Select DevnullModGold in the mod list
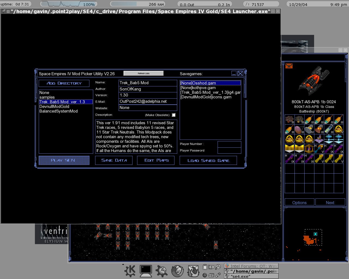349x279 pixels. tap(54, 107)
